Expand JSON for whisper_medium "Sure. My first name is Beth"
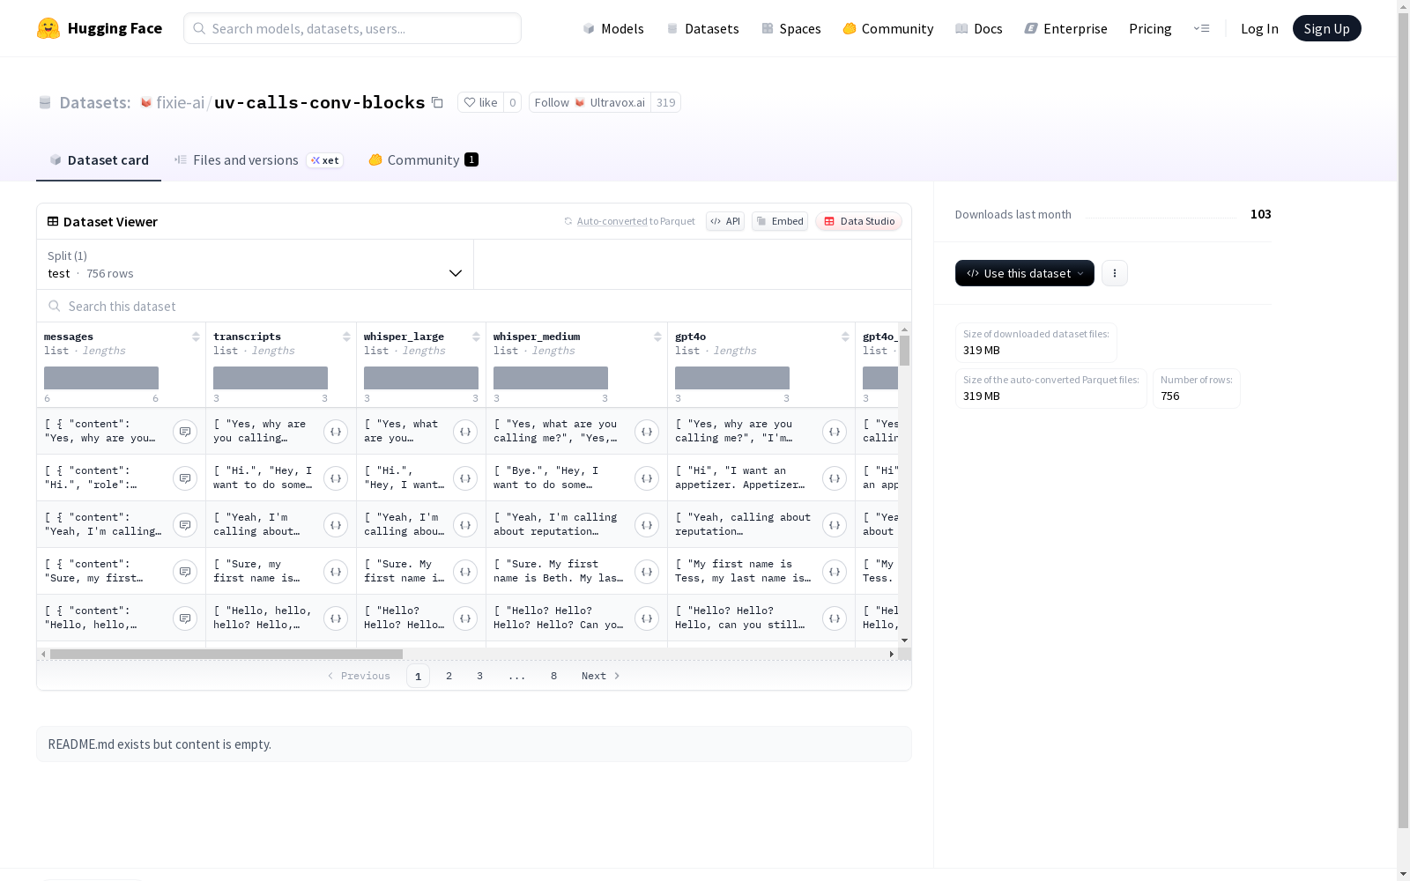The width and height of the screenshot is (1410, 881). click(x=647, y=572)
